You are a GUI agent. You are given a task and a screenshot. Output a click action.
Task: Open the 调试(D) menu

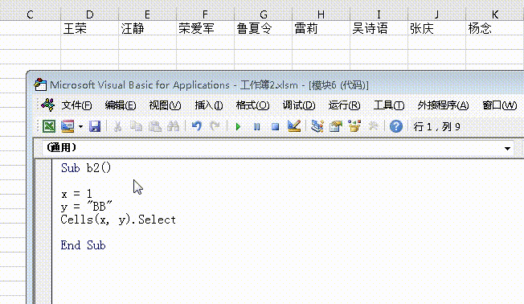pyautogui.click(x=299, y=105)
